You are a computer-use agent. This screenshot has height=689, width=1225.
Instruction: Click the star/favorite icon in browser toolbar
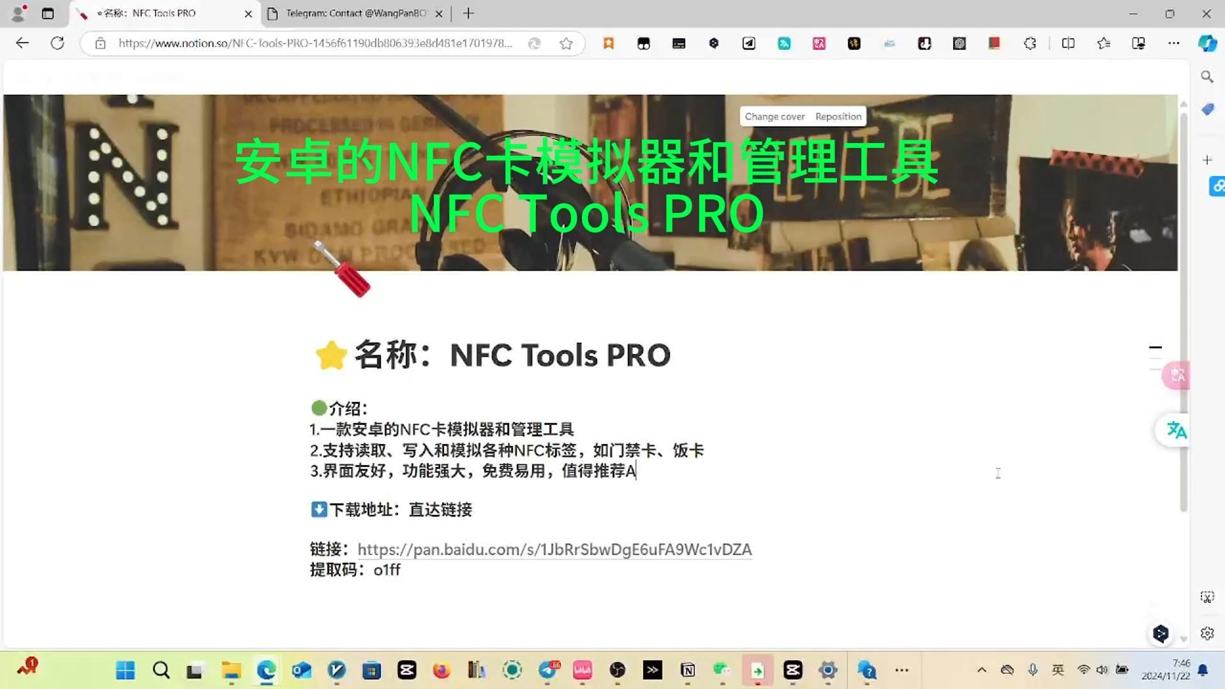point(567,43)
